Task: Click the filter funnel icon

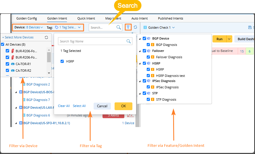Action: coord(128,28)
